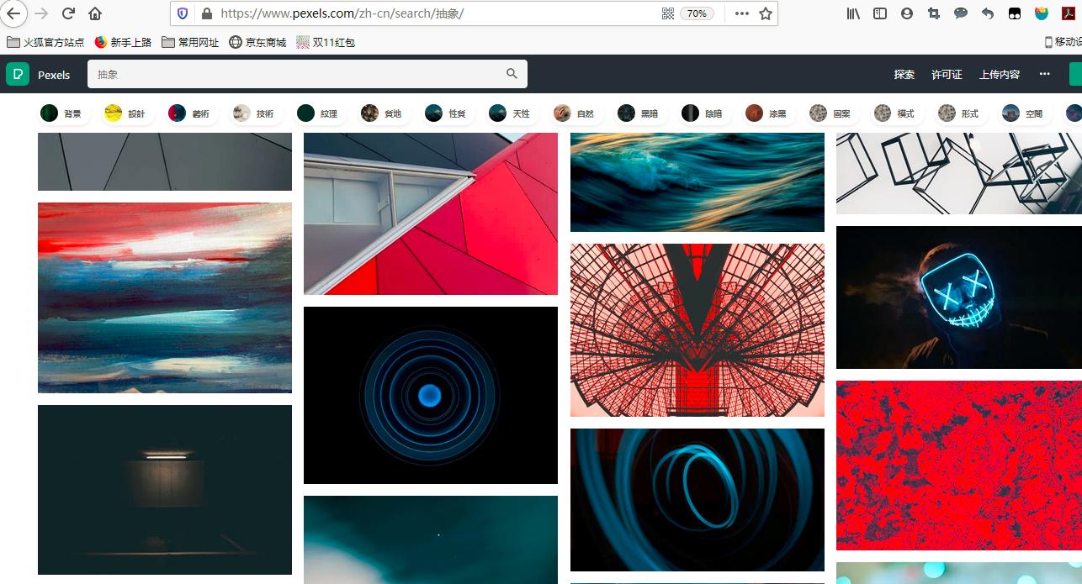Click the undo arrow extension icon
This screenshot has height=584, width=1082.
[988, 13]
